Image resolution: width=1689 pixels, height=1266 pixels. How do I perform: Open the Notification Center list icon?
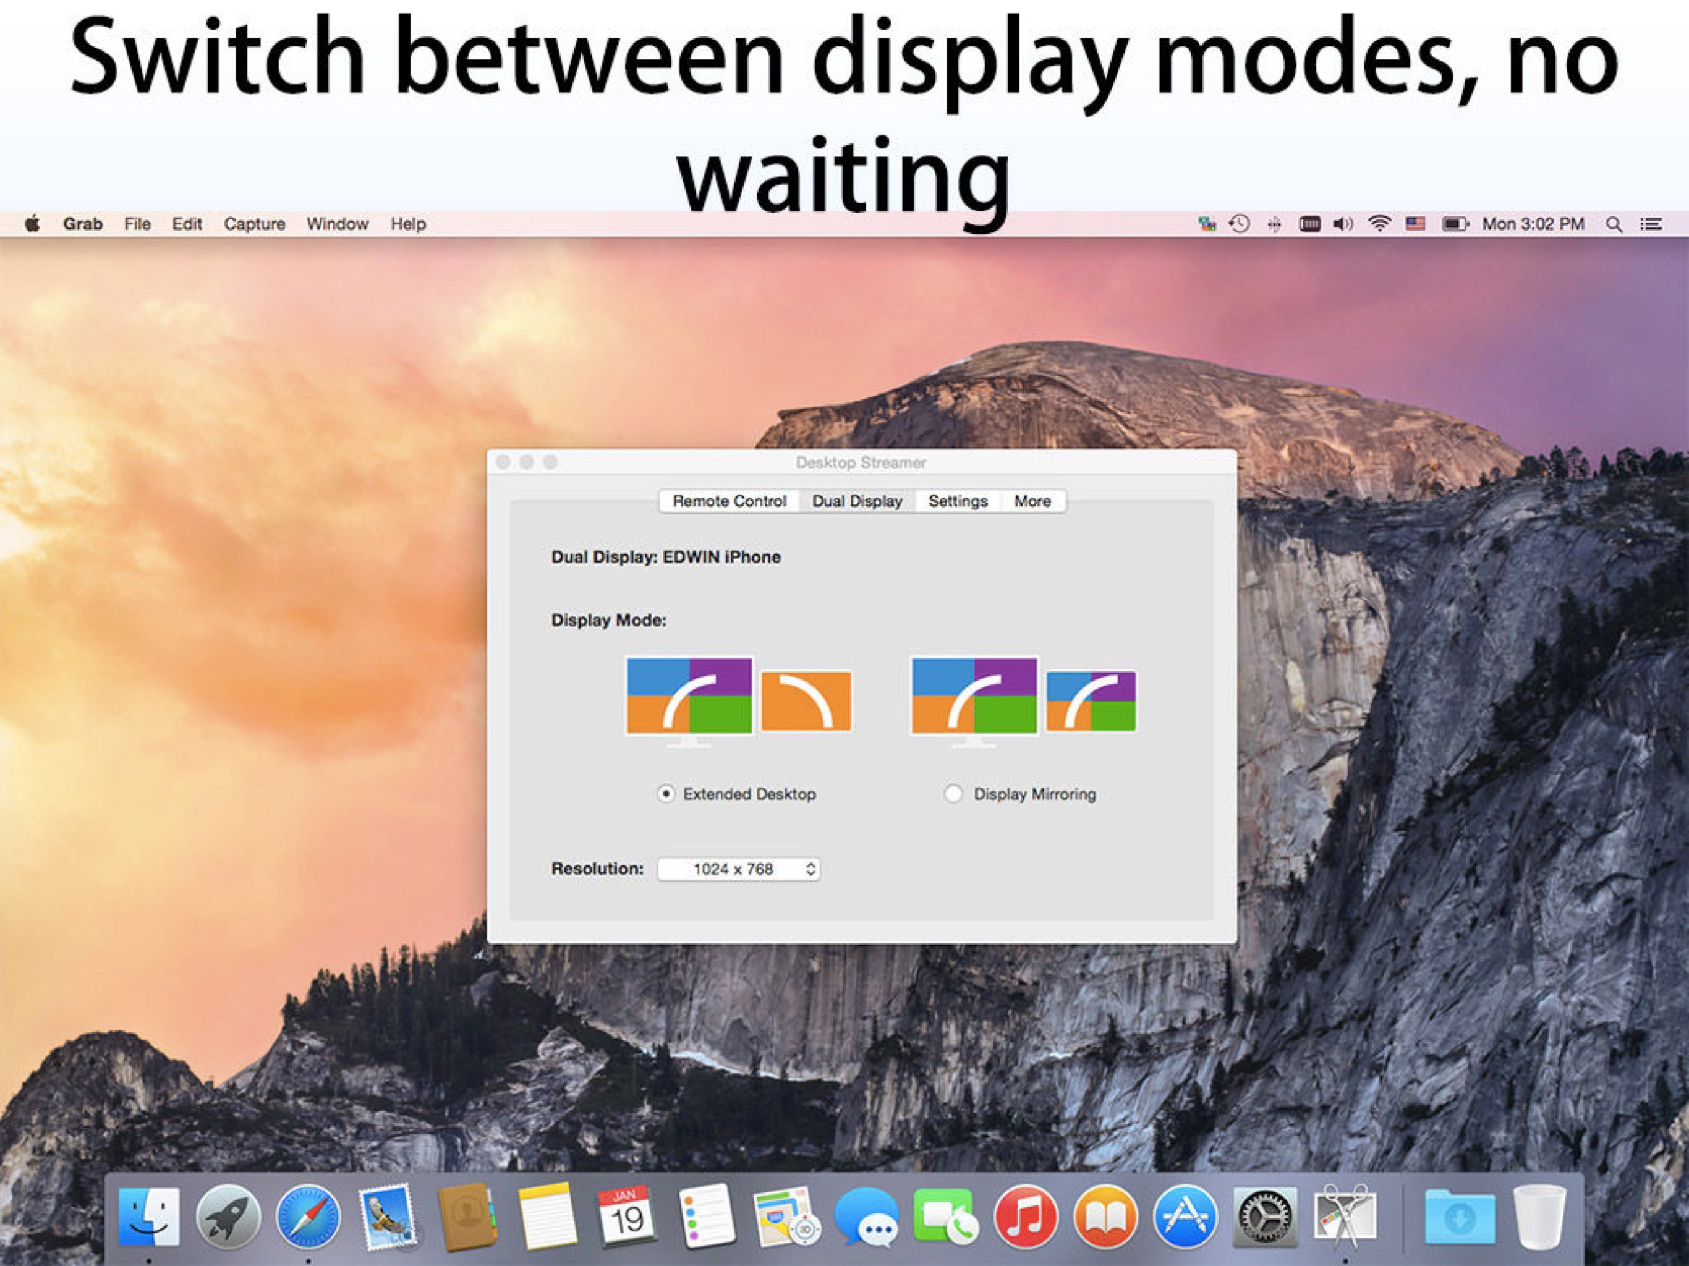click(1651, 224)
